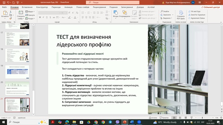Select slide 19 thumbnail
Screen dimensions: 223x125
tap(17, 72)
